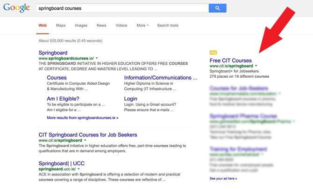Open the Am I Eligible? sitelink
The width and height of the screenshot is (313, 189).
63,99
